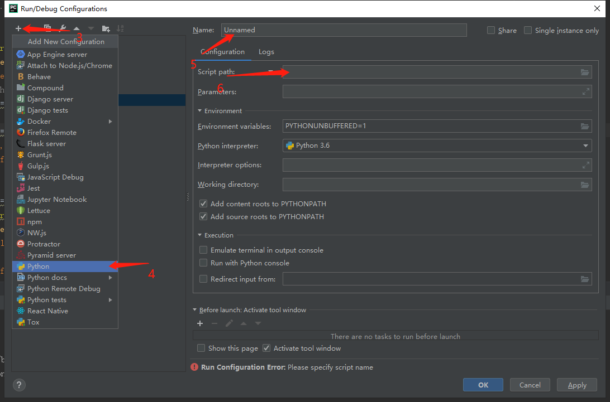Screen dimensions: 610x402
Task: Click the Apply button
Action: (x=577, y=385)
